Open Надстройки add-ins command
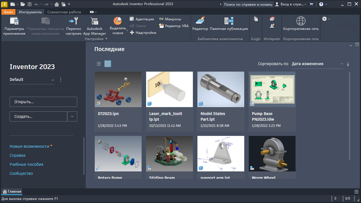 click(143, 33)
